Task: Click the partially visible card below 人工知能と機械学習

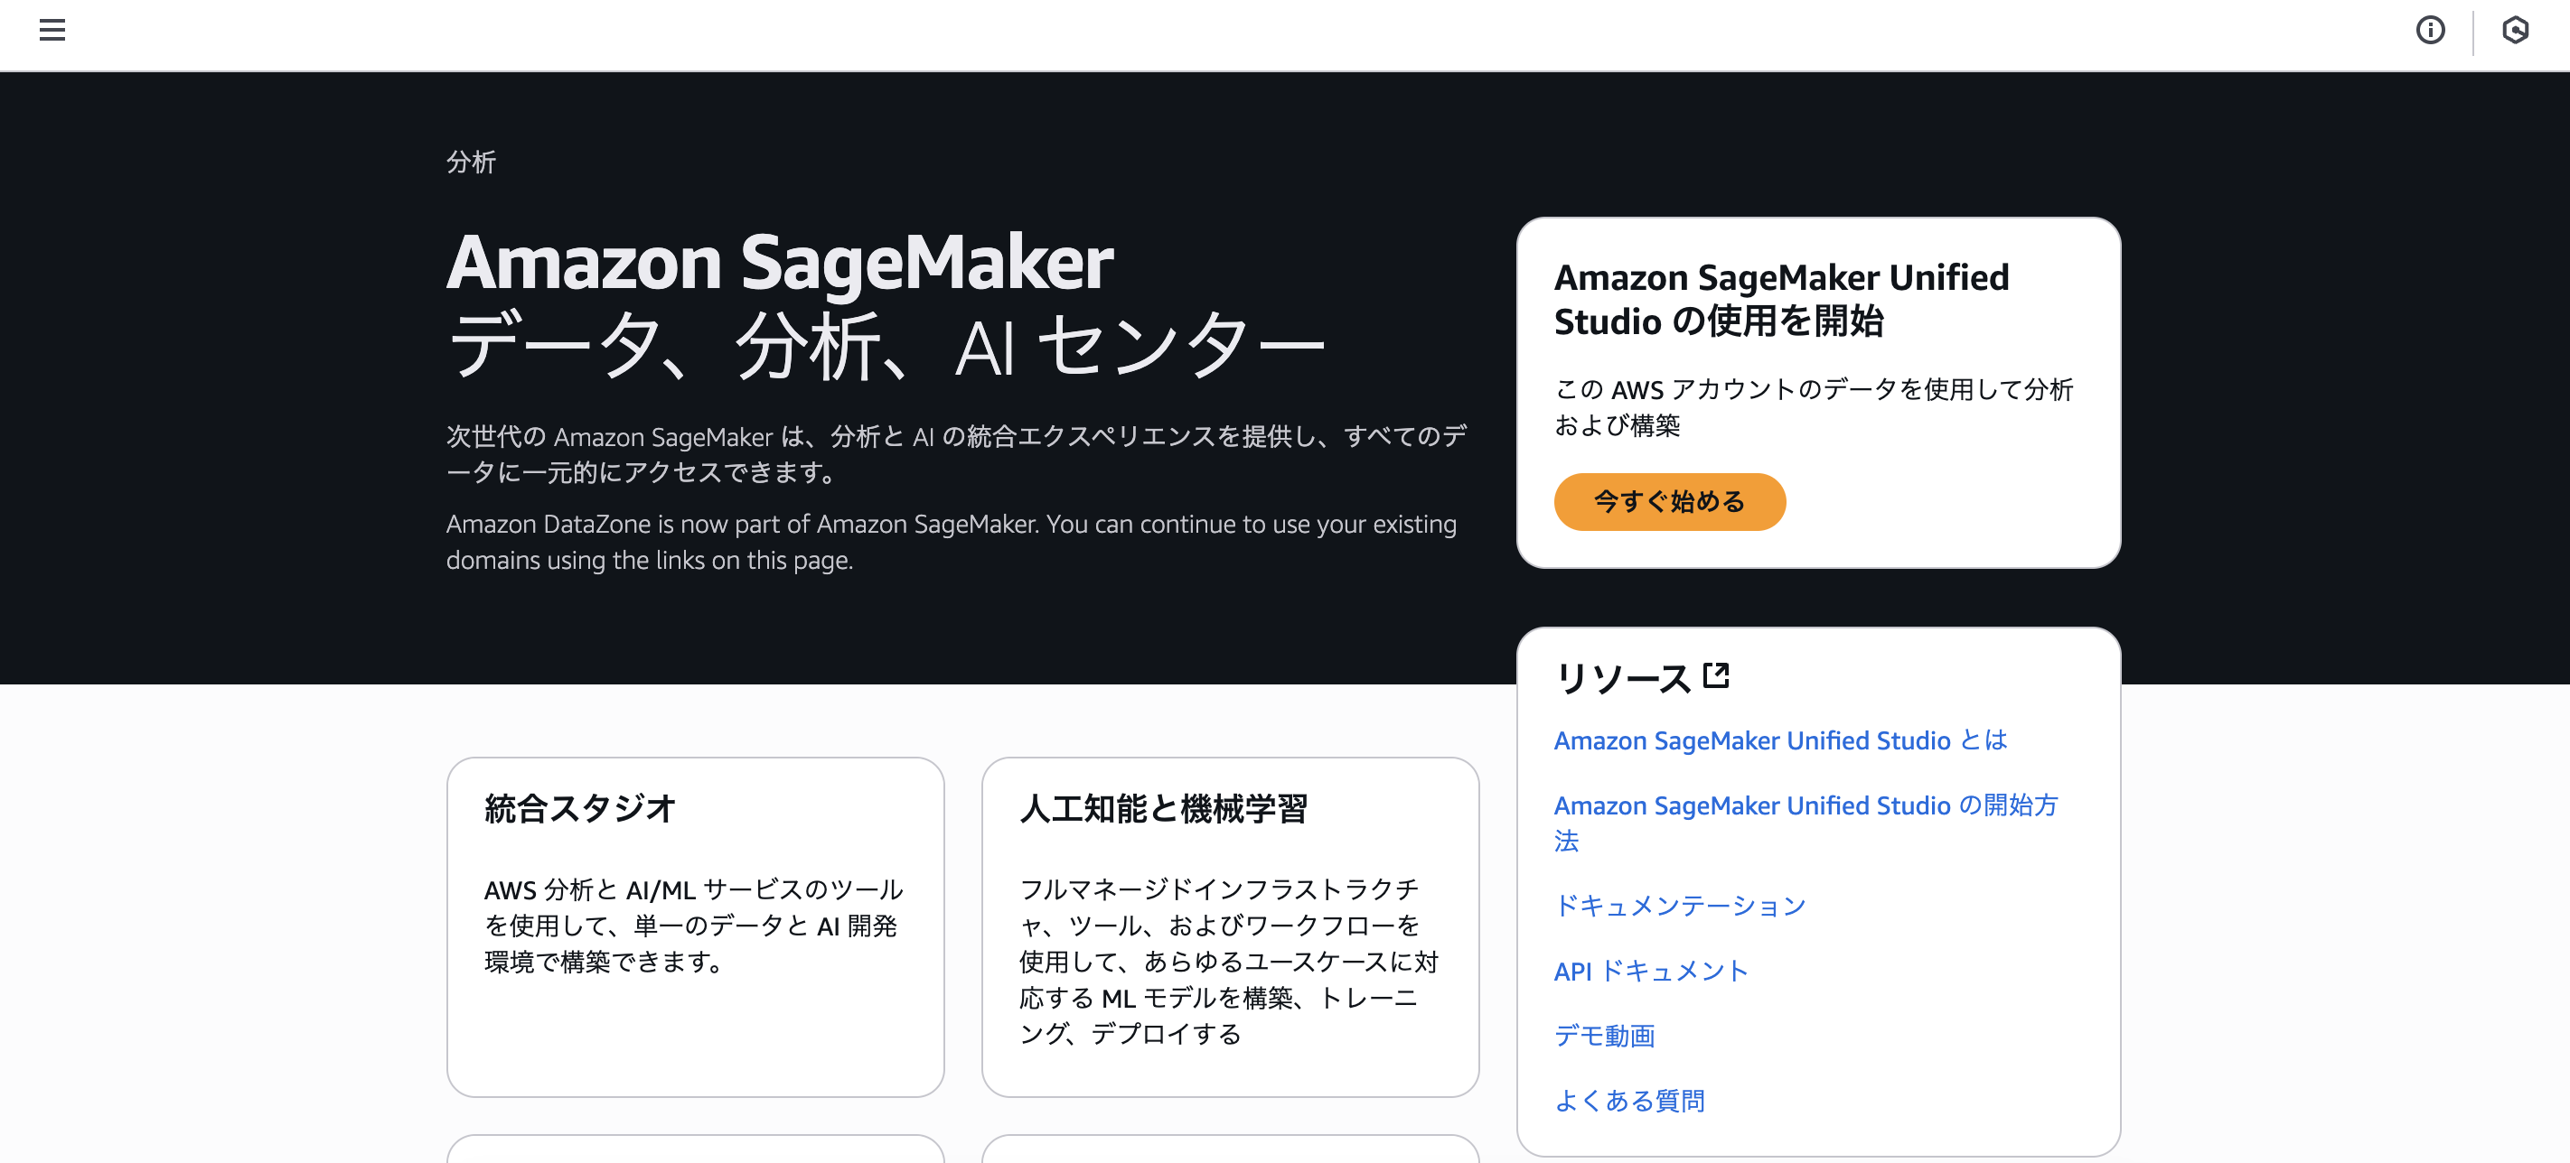Action: [1229, 1149]
